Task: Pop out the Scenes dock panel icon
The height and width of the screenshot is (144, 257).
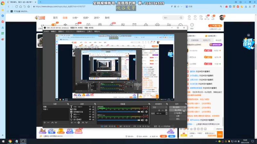Action: [x=68, y=104]
